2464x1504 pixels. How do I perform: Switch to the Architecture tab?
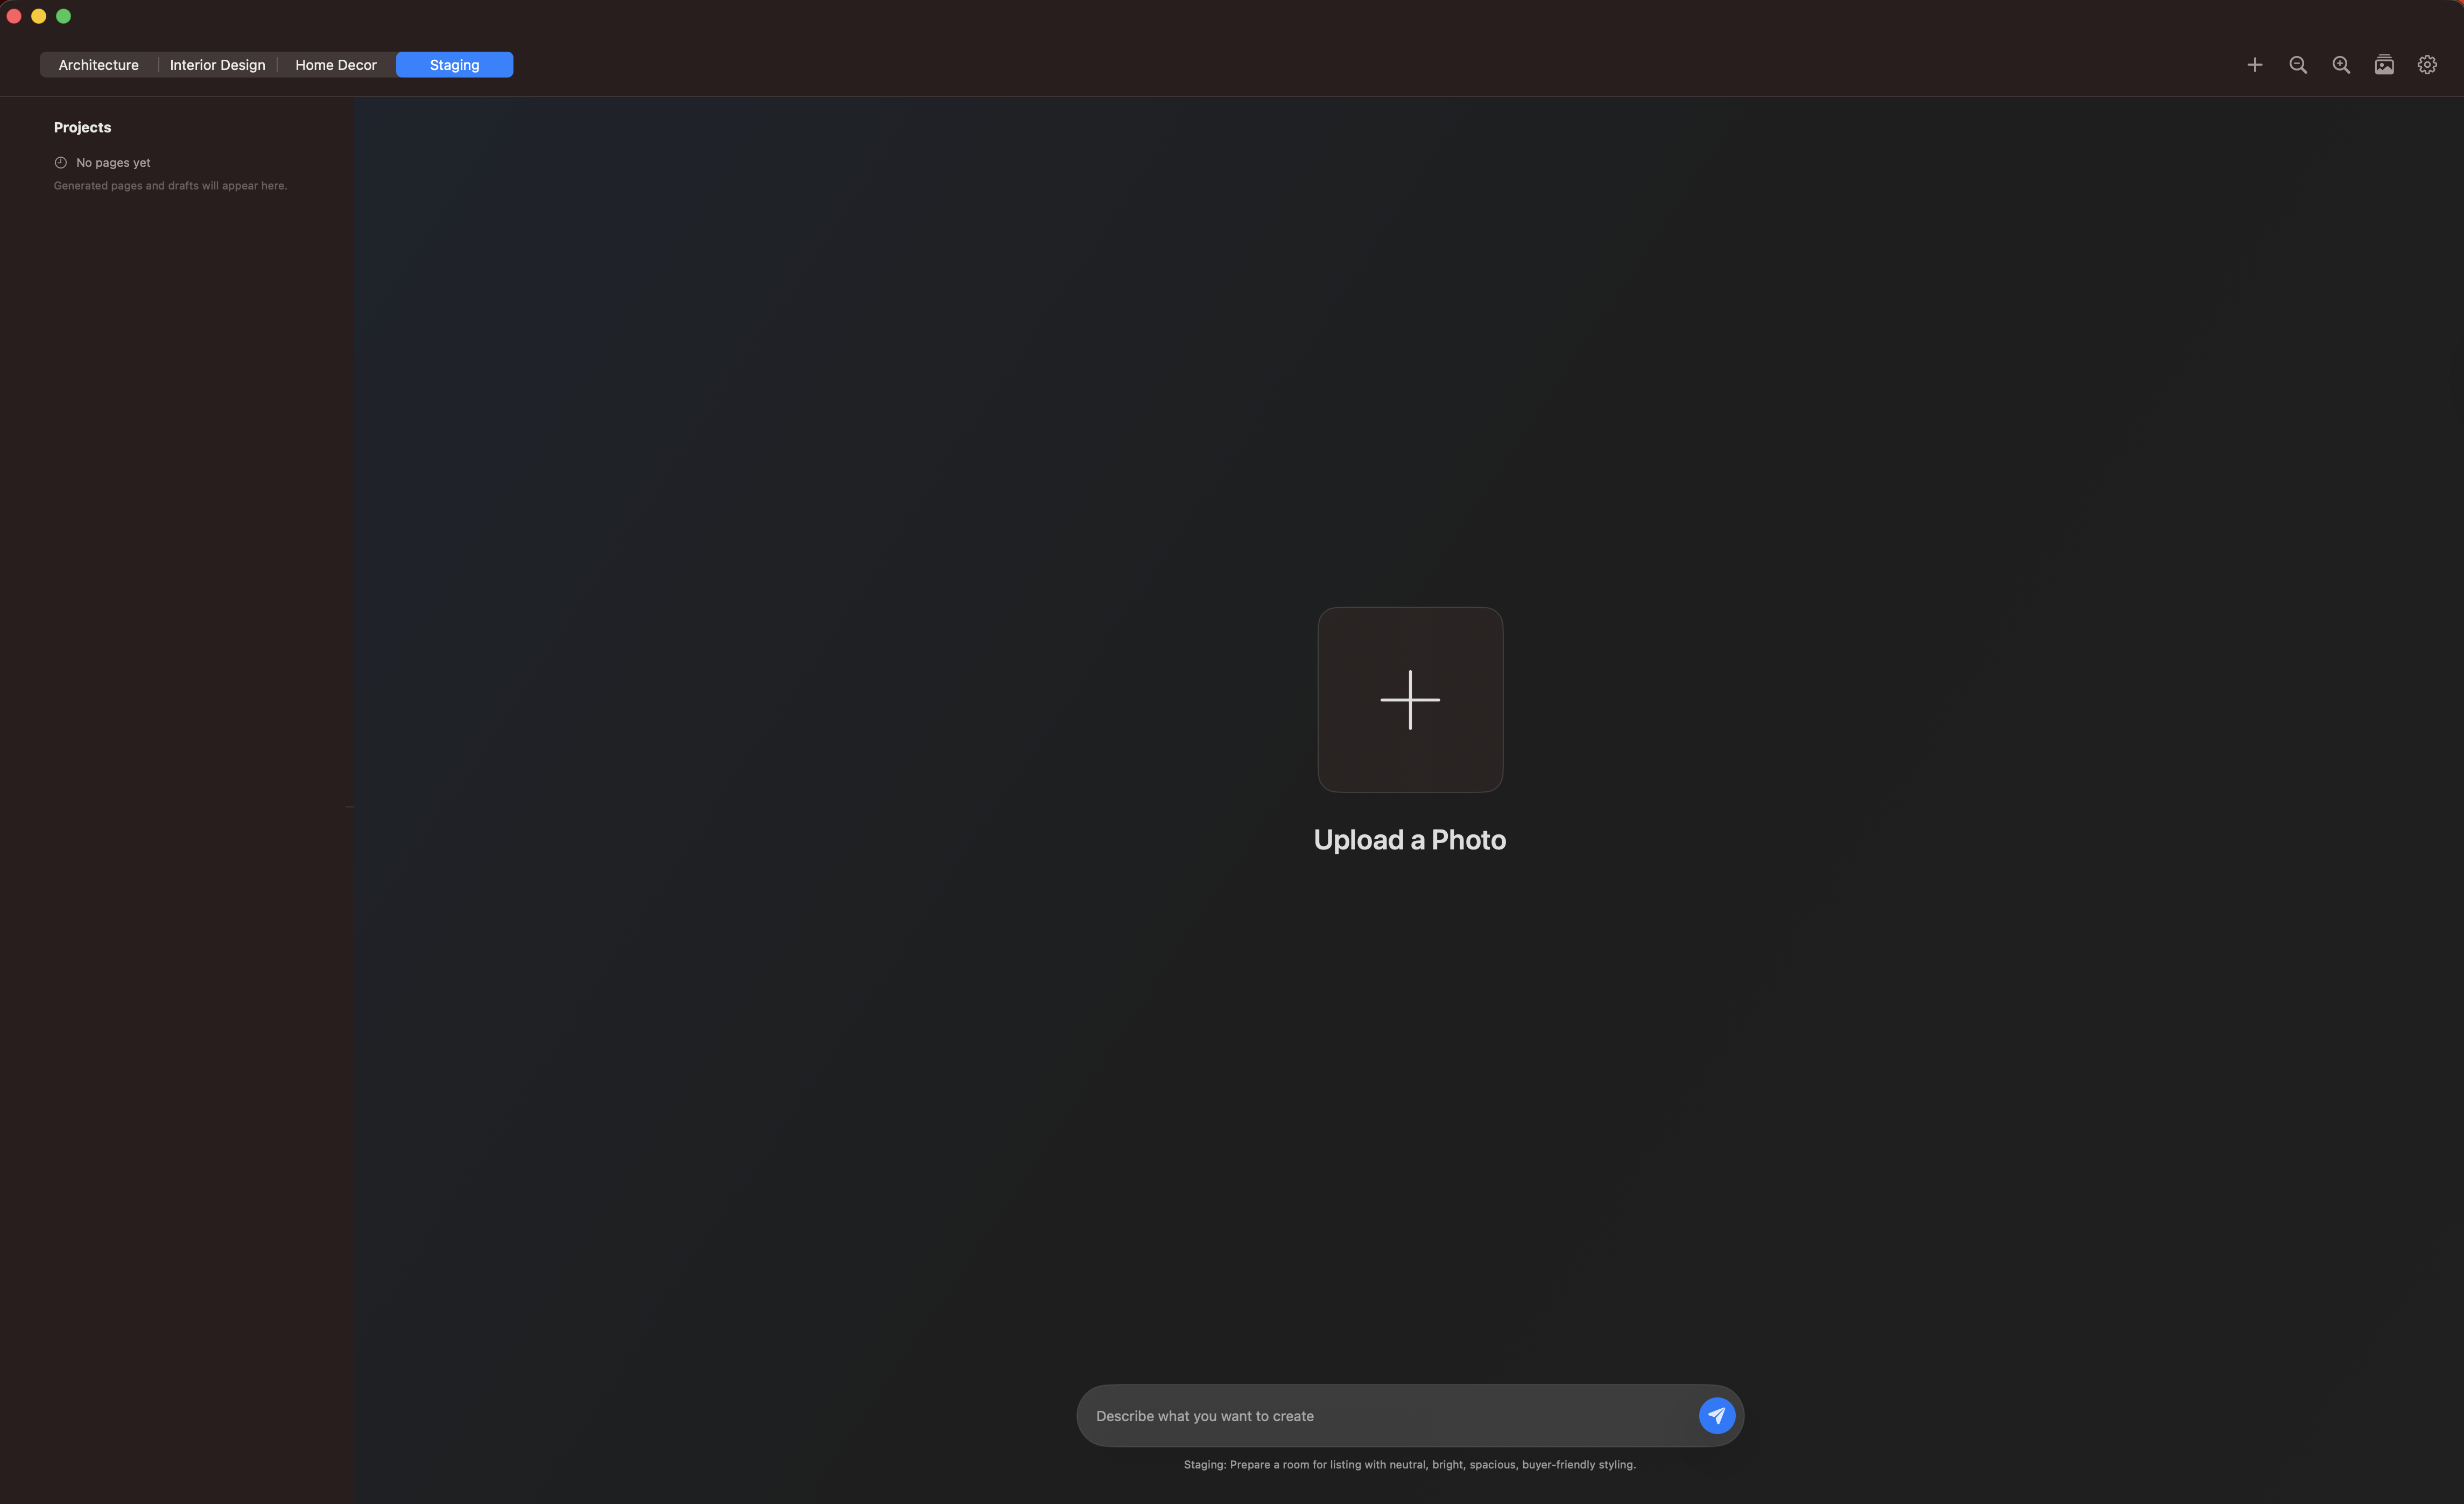coord(98,65)
